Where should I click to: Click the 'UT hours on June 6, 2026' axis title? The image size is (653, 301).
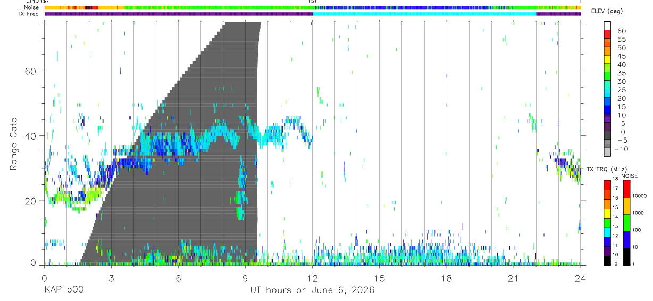tap(312, 290)
